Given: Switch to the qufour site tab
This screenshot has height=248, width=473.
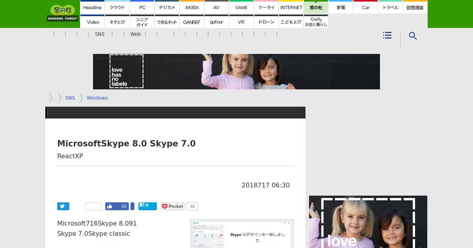Looking at the screenshot, I should [x=216, y=22].
